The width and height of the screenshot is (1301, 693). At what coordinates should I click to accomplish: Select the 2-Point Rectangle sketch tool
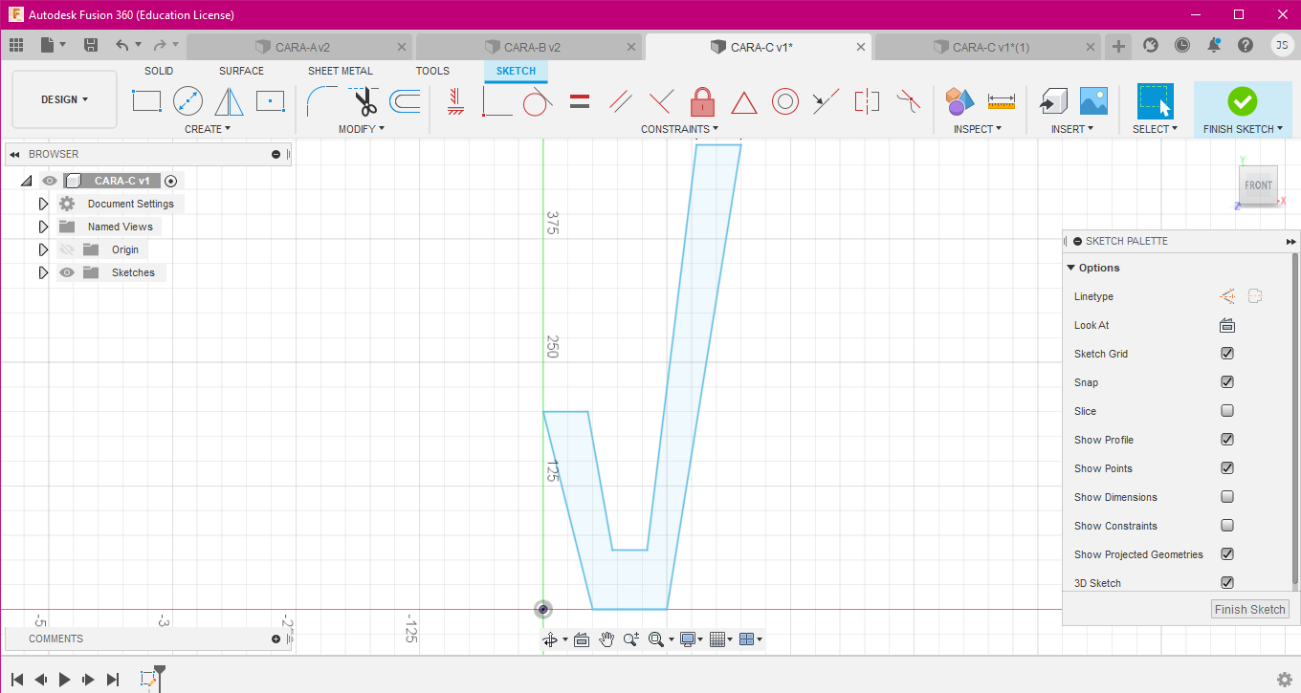pos(146,100)
